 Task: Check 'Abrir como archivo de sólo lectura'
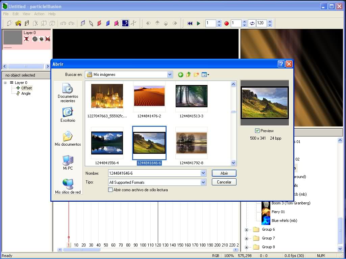[x=110, y=190]
